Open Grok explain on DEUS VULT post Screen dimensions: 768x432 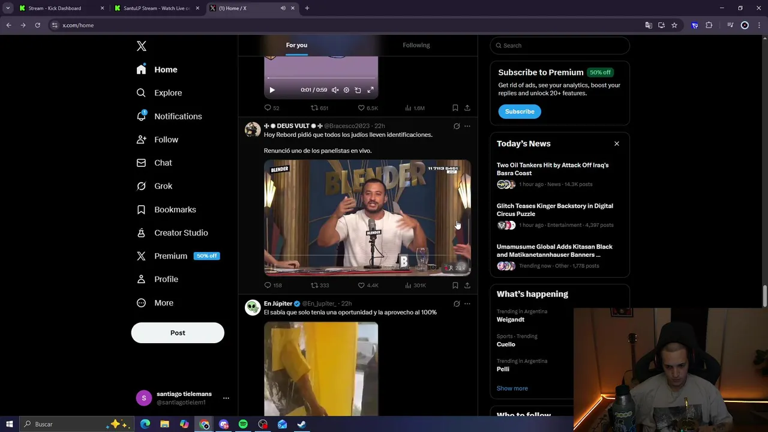[457, 126]
